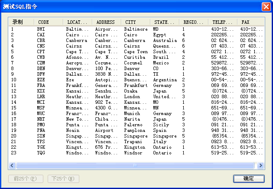Click the Brazil state cell

(161, 58)
